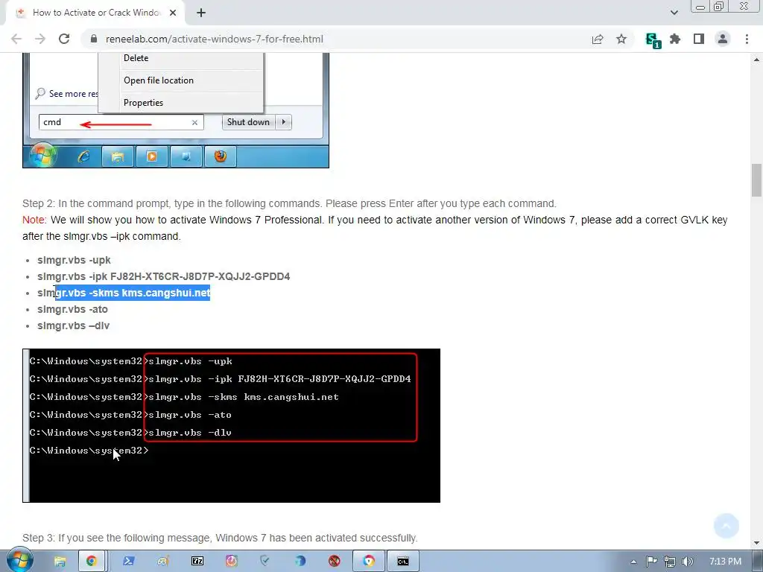Screen dimensions: 763x572
Task: Click the address bar URL
Action: pyautogui.click(x=214, y=39)
